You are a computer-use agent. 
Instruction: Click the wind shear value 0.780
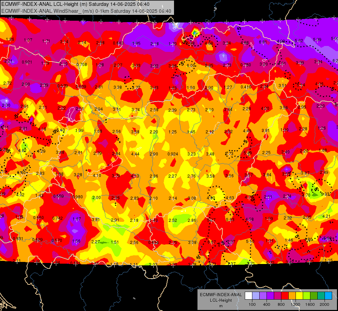246,65
